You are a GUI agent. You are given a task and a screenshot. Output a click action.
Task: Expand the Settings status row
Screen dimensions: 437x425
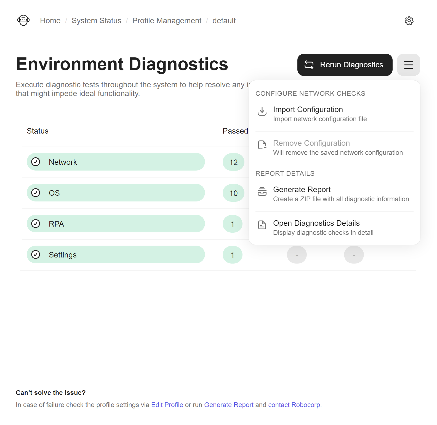tap(116, 254)
